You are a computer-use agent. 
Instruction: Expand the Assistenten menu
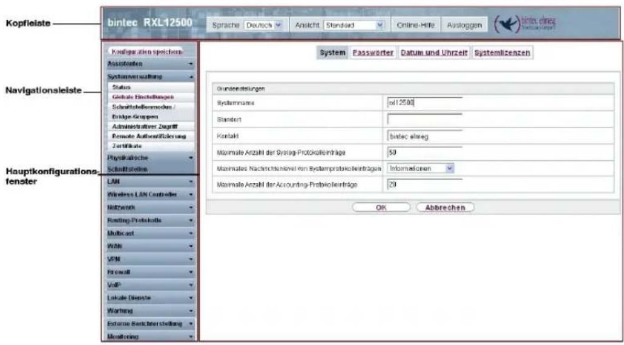click(151, 64)
